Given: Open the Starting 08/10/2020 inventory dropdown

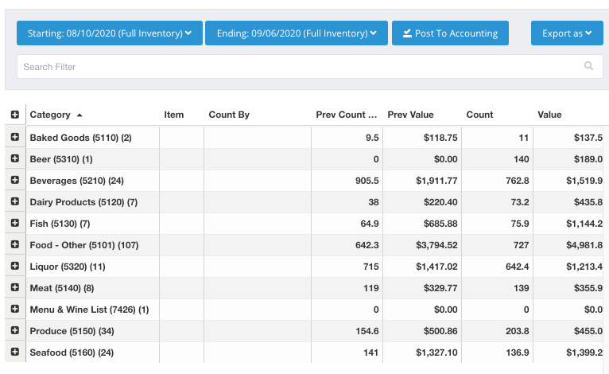Looking at the screenshot, I should pyautogui.click(x=110, y=33).
